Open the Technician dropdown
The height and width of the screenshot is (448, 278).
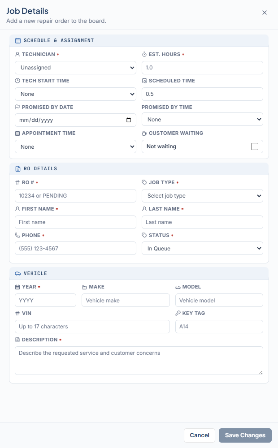[x=75, y=68]
